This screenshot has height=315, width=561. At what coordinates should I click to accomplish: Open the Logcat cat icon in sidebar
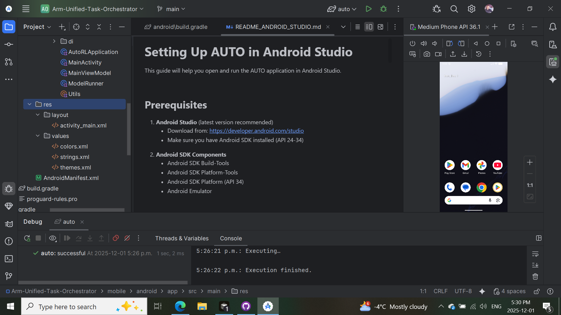pyautogui.click(x=9, y=224)
